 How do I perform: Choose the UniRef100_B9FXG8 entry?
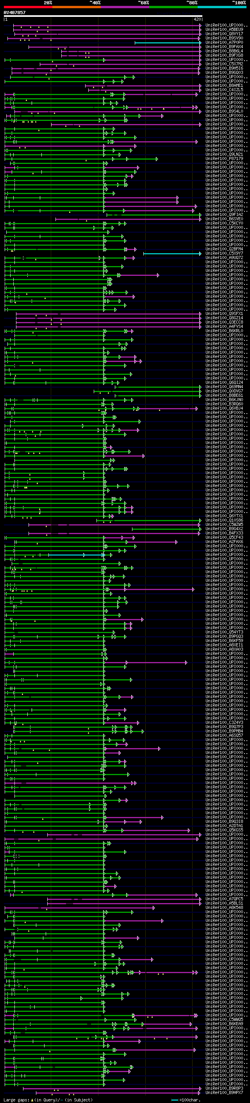pyautogui.click(x=224, y=55)
